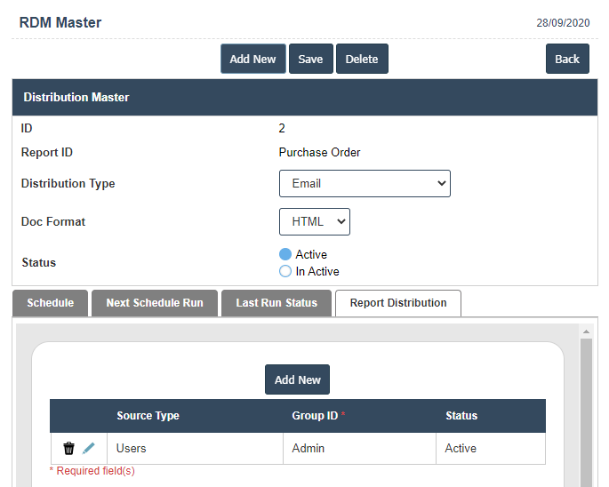Go back using the Back button
The width and height of the screenshot is (609, 487).
click(x=567, y=60)
